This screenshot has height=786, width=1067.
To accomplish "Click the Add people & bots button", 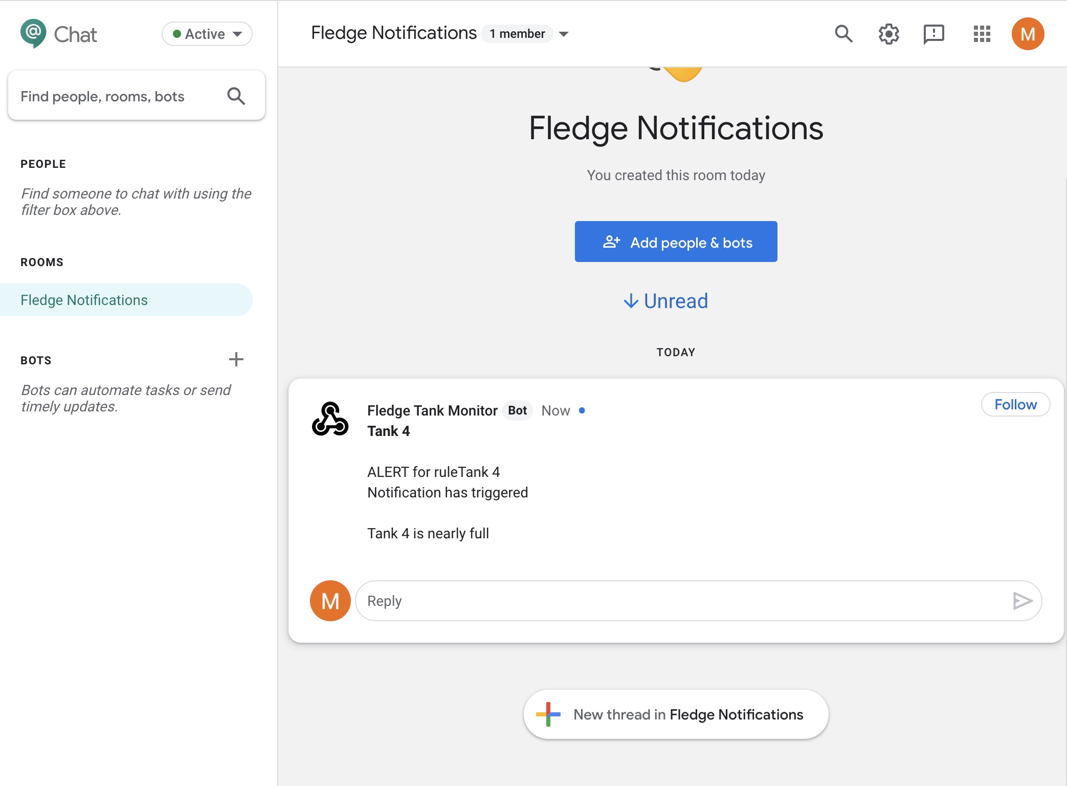I will (x=676, y=242).
